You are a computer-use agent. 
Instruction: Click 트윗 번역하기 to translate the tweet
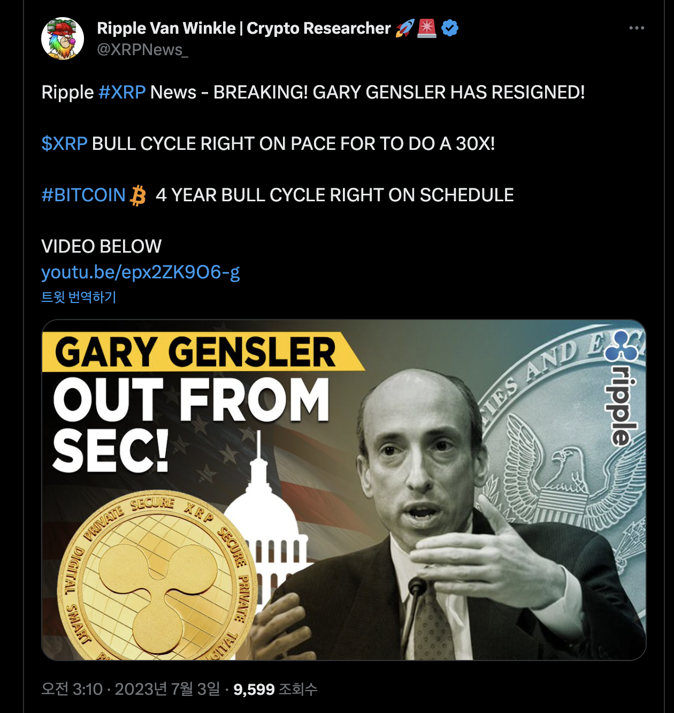[x=79, y=297]
